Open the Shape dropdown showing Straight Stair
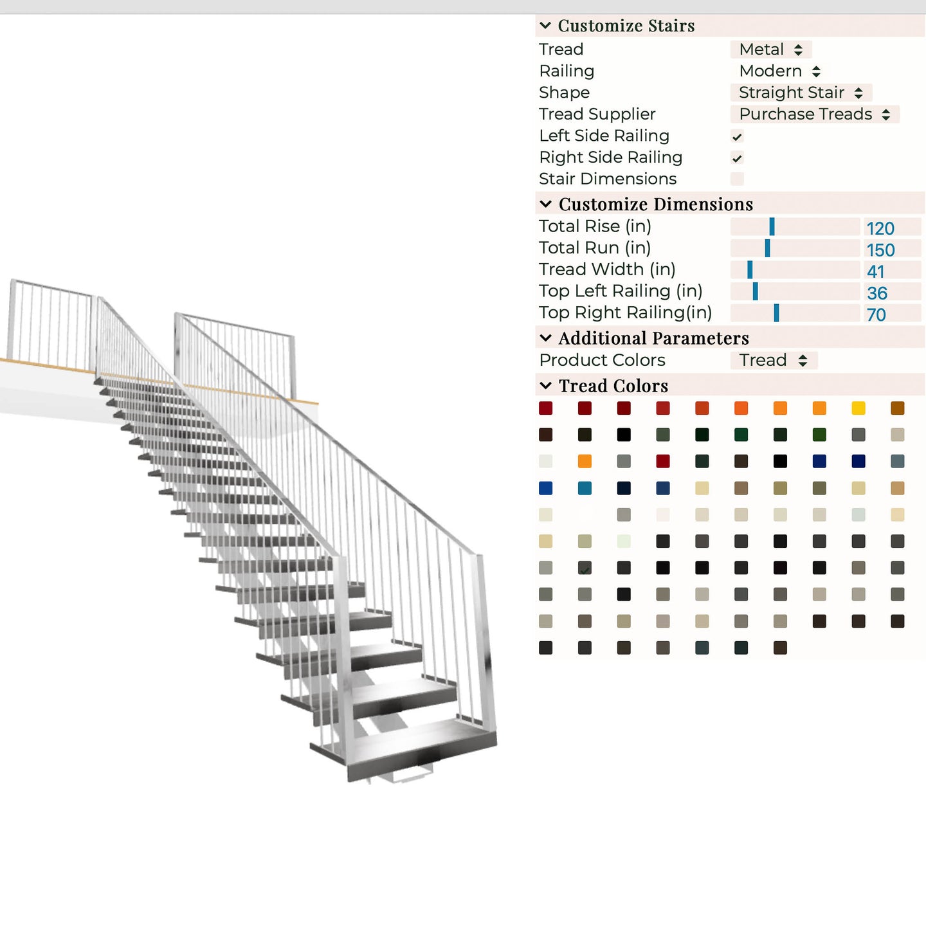This screenshot has width=926, height=926. click(x=801, y=93)
